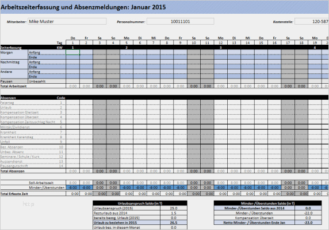The width and height of the screenshot is (329, 230).
Task: Click the Urlaub absence row label
Action: click(x=6, y=108)
